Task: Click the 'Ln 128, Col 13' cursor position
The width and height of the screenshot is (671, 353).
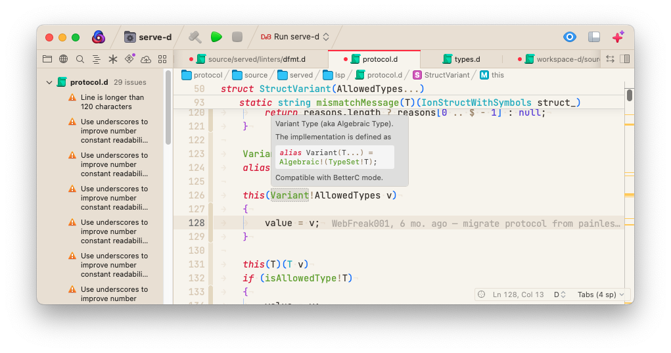Action: (x=519, y=294)
